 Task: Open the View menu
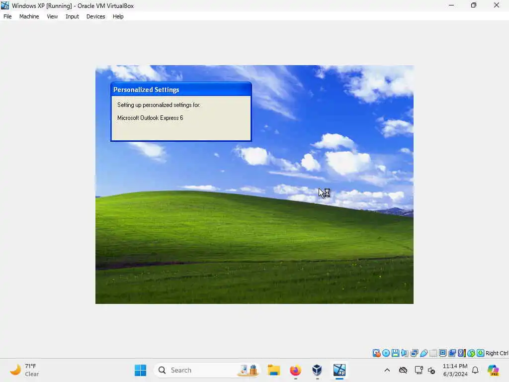point(52,16)
